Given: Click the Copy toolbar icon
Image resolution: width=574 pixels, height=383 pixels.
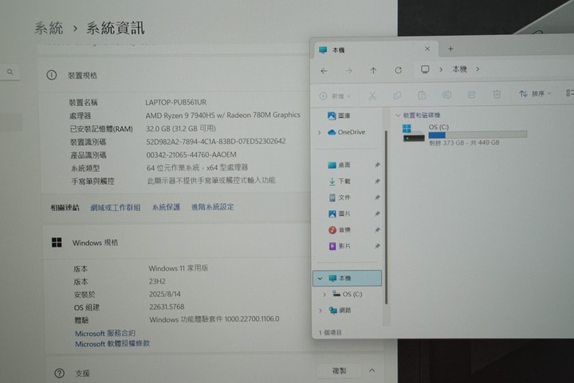Looking at the screenshot, I should (x=397, y=96).
